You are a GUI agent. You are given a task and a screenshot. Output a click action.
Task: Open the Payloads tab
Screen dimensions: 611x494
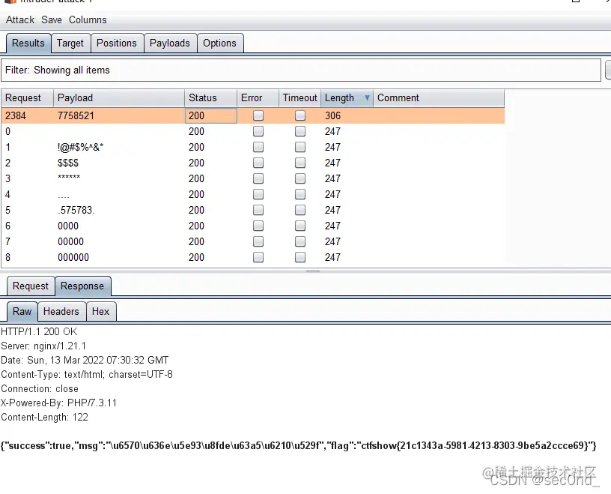click(170, 43)
